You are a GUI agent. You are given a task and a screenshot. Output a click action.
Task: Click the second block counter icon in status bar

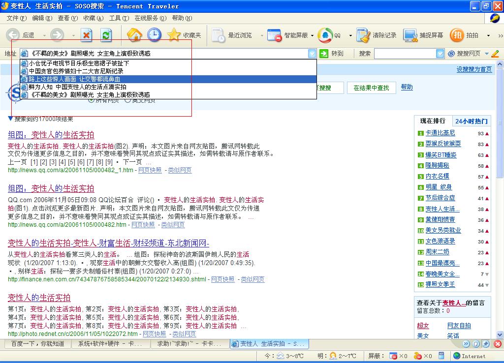(x=417, y=356)
